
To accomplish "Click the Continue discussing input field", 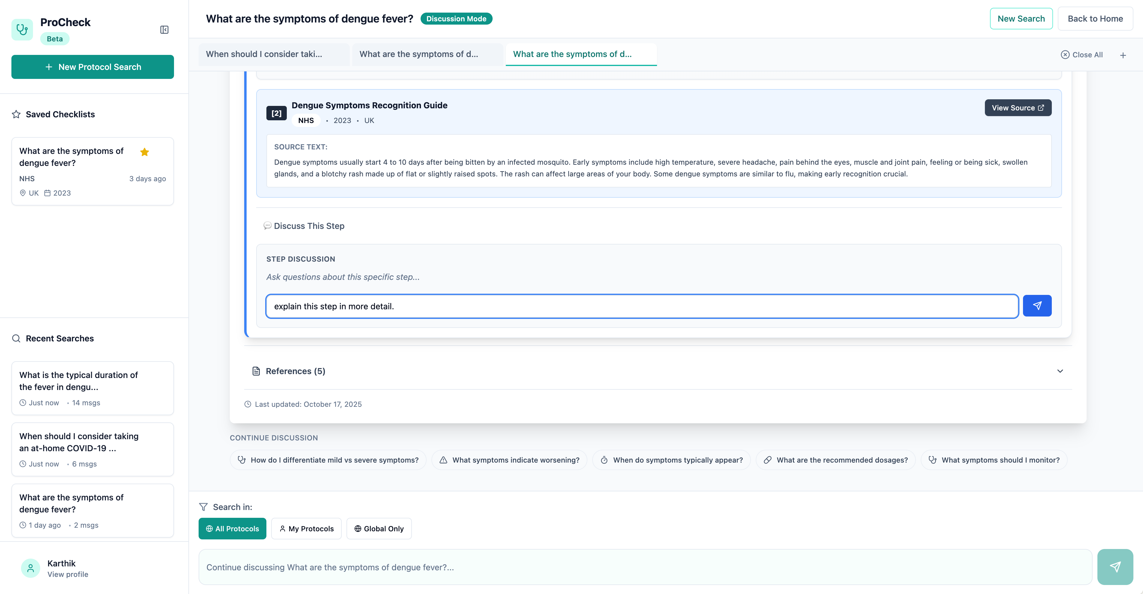I will 645,567.
